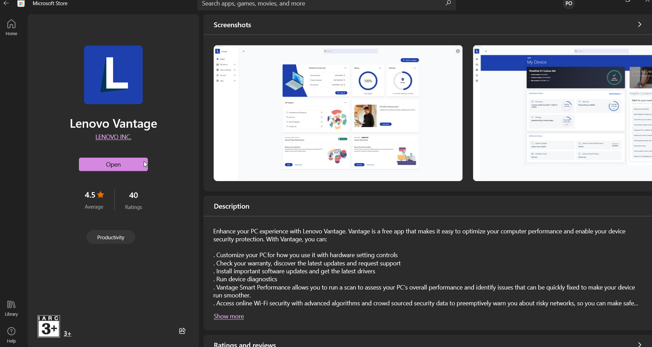Open the PO profile account button
Image resolution: width=652 pixels, height=347 pixels.
coord(569,4)
